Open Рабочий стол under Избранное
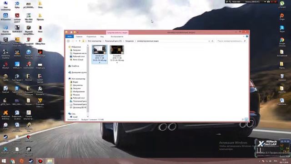The image size is (291, 164). pos(79,56)
